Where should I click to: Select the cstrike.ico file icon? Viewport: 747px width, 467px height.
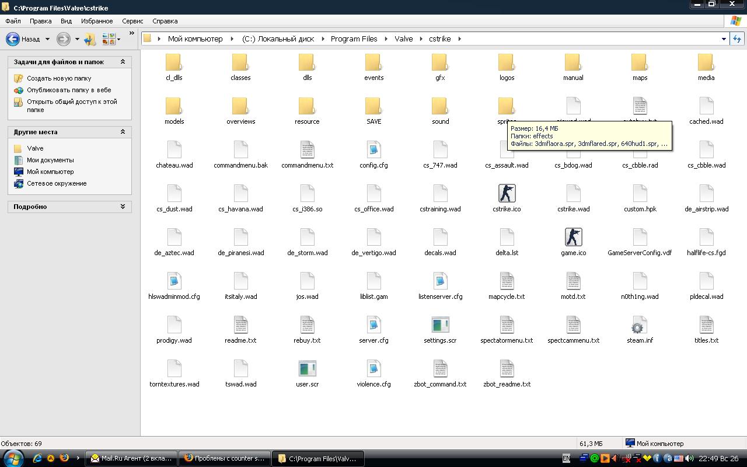pos(507,193)
